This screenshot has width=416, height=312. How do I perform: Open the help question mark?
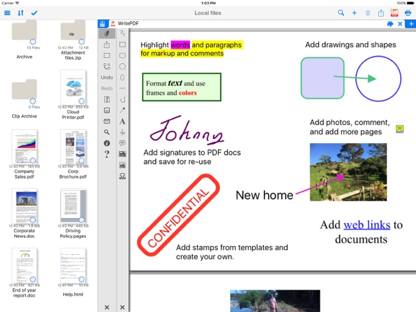(106, 154)
